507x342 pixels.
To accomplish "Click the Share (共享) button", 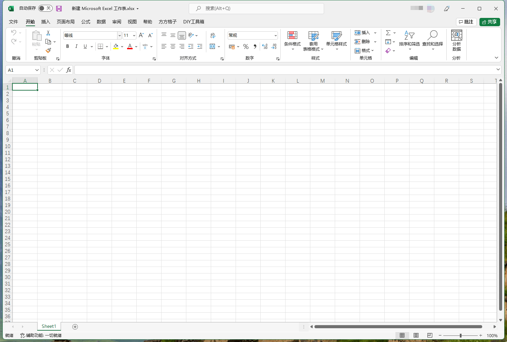I will [x=489, y=22].
